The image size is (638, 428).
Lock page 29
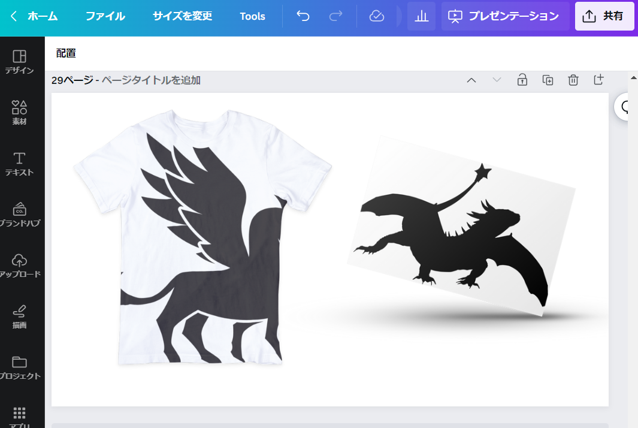tap(522, 80)
